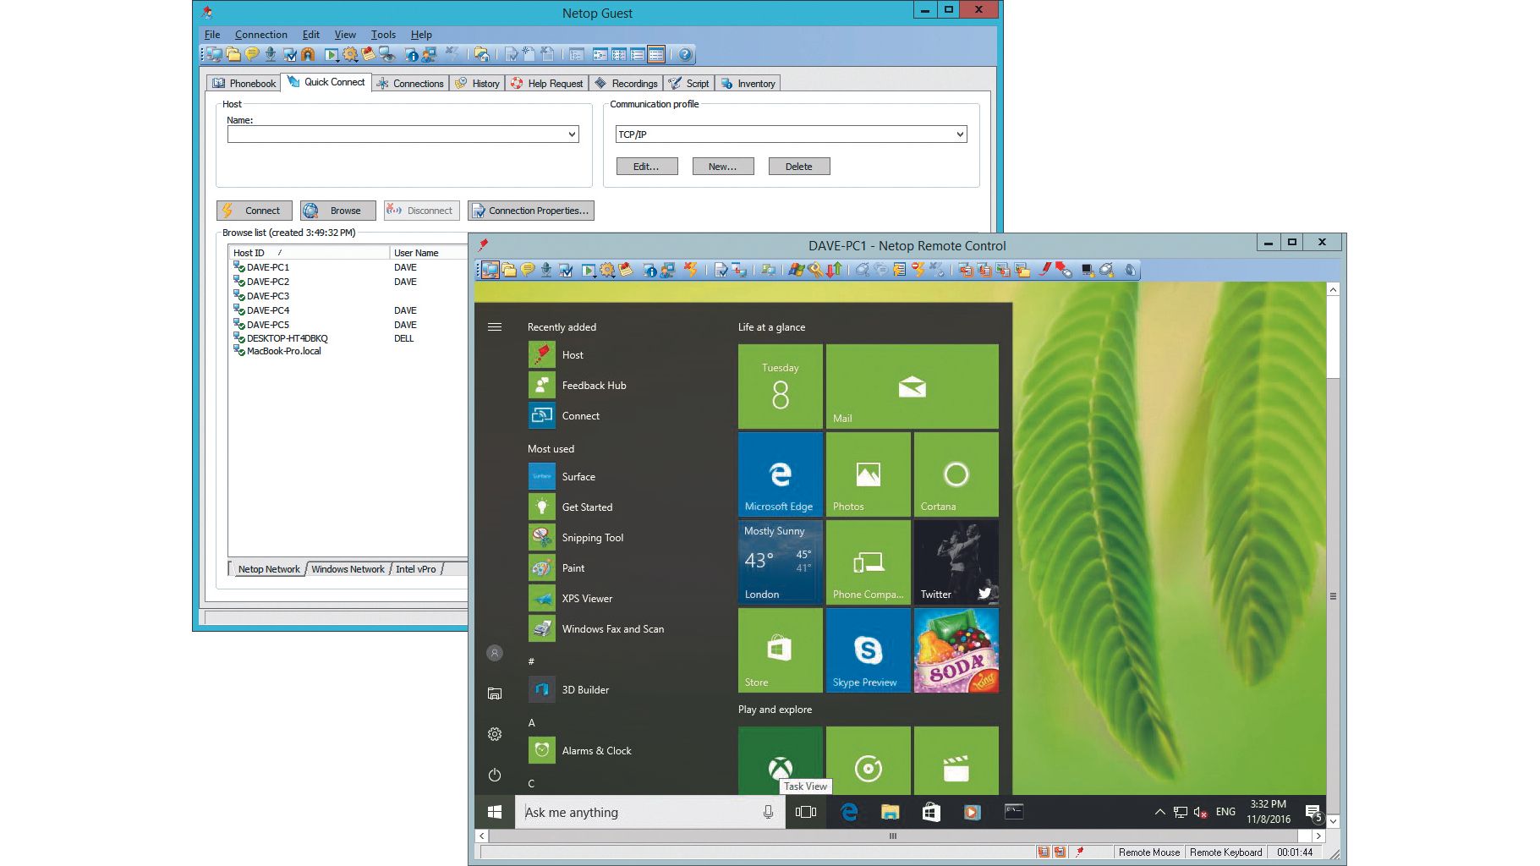1540x866 pixels.
Task: Open File Explorer on remote taskbar
Action: pyautogui.click(x=890, y=812)
